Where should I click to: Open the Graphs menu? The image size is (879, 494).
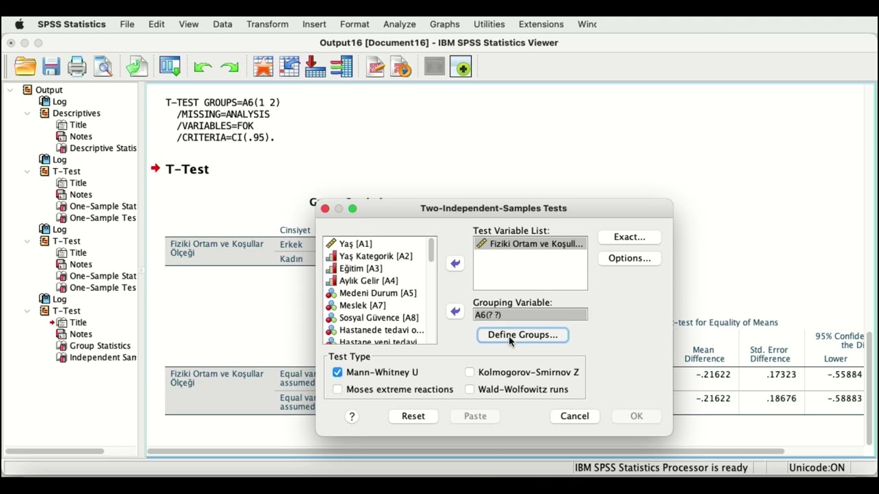tap(444, 24)
